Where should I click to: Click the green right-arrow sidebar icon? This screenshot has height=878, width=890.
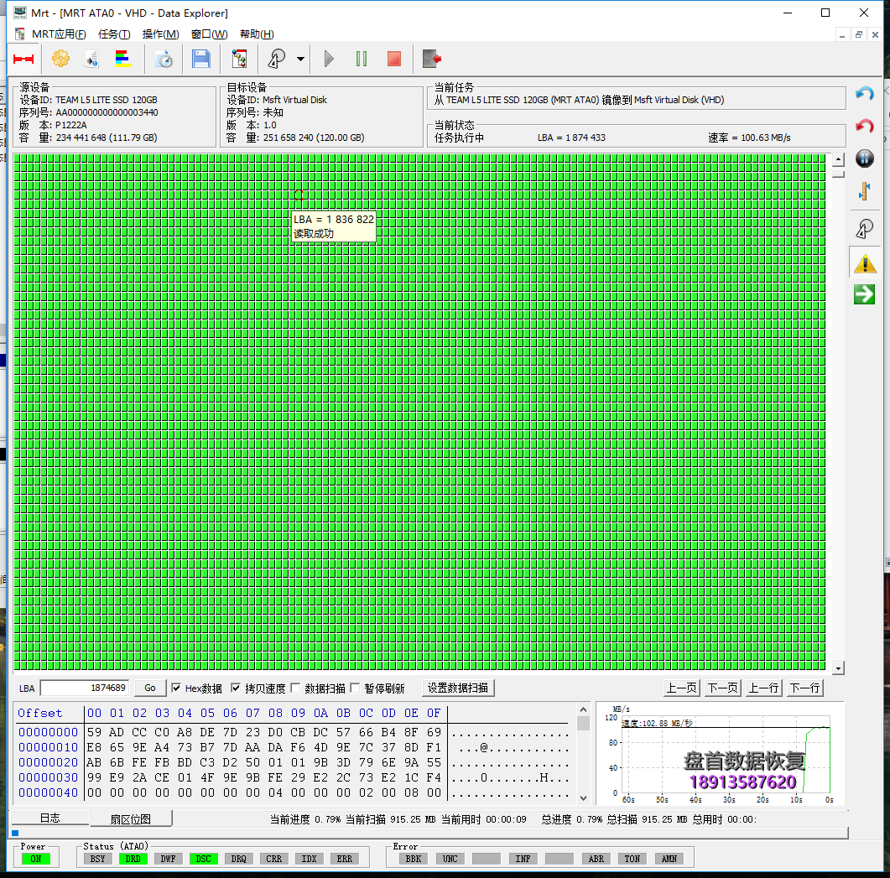click(x=864, y=294)
